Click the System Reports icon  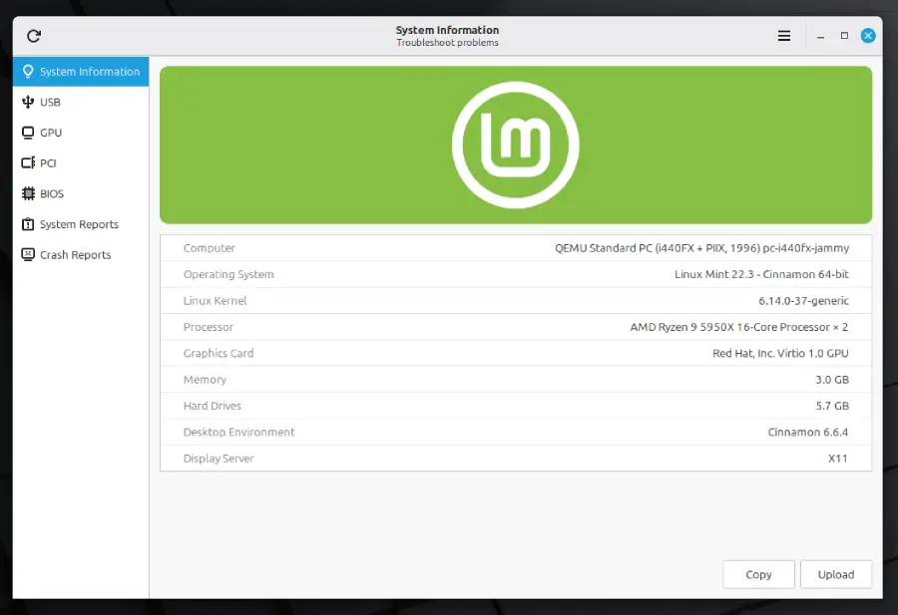pos(28,224)
